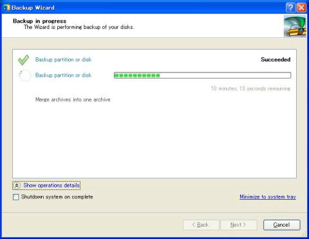Image resolution: width=309 pixels, height=239 pixels.
Task: Click the Help question mark button
Action: [290, 8]
